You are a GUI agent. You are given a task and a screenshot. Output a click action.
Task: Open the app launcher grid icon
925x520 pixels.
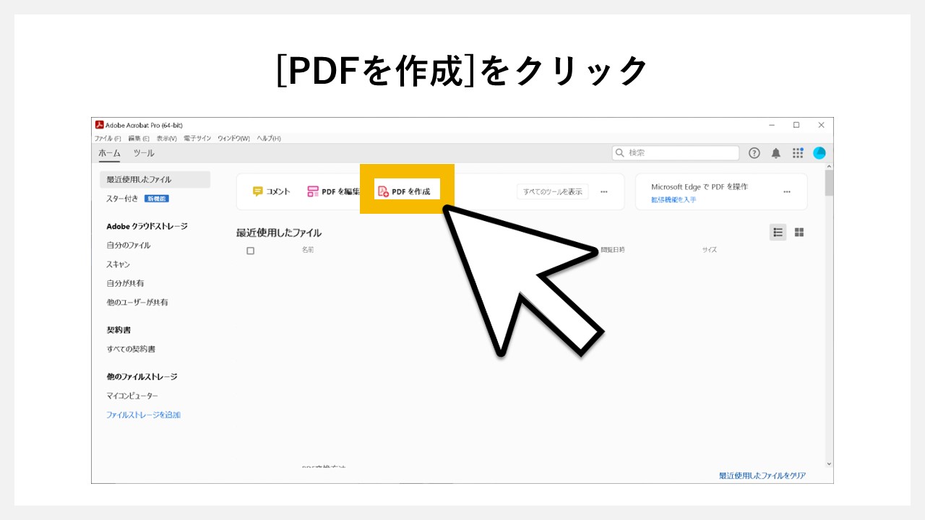(x=797, y=152)
